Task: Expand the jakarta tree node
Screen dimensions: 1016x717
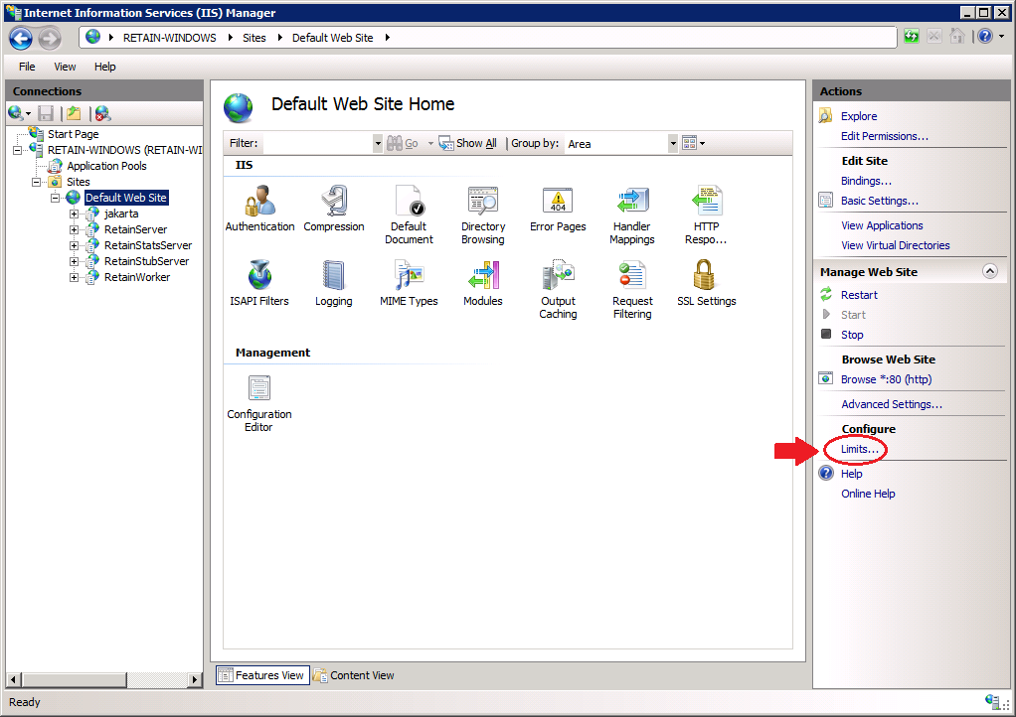Action: (74, 214)
